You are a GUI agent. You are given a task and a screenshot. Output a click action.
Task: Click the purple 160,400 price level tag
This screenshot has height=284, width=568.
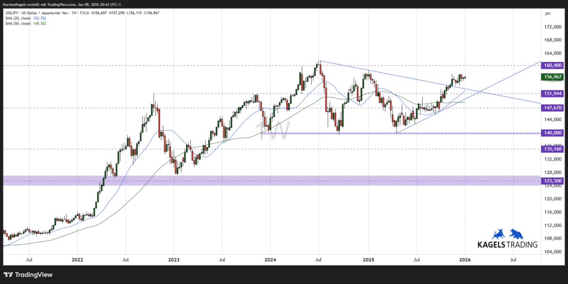click(x=551, y=65)
